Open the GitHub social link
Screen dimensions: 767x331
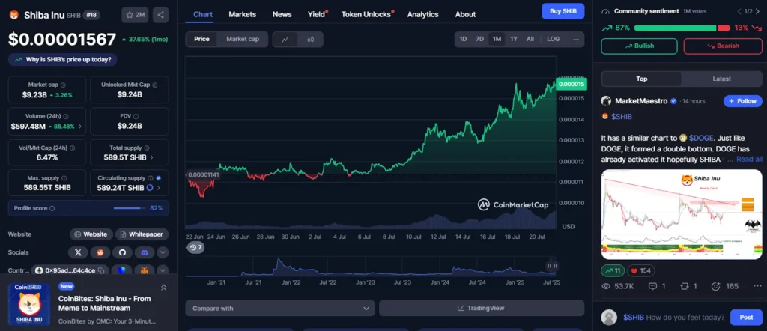click(x=122, y=252)
